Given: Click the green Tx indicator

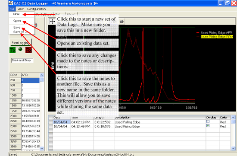Looking at the screenshot, I should pos(12,50).
